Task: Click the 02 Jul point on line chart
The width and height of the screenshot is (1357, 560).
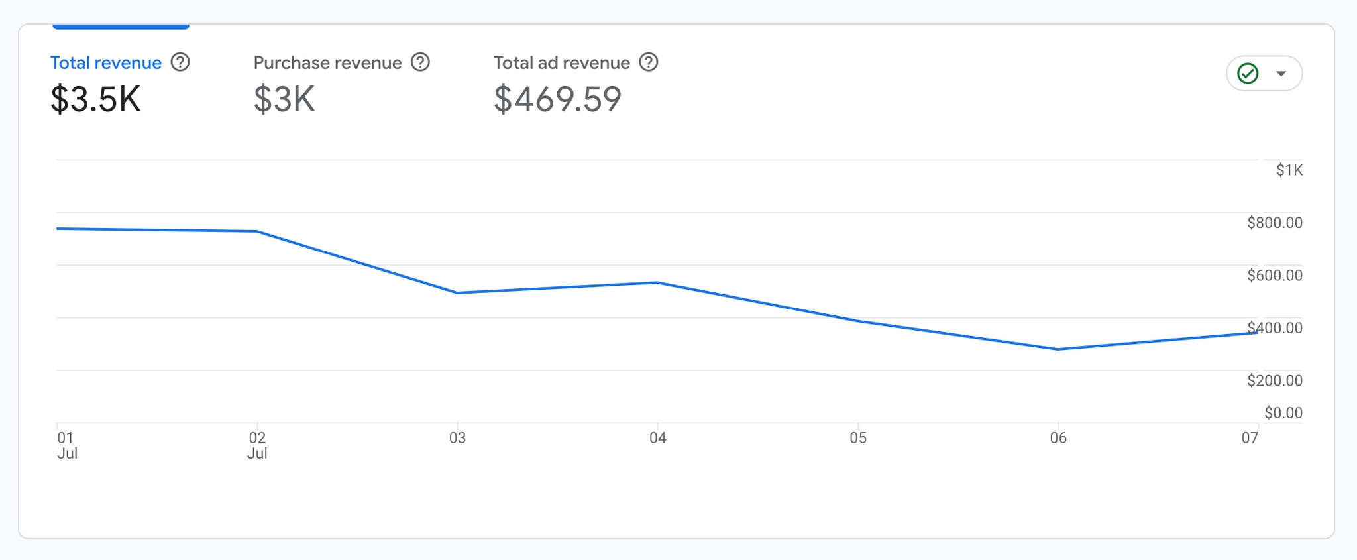Action: pyautogui.click(x=257, y=231)
